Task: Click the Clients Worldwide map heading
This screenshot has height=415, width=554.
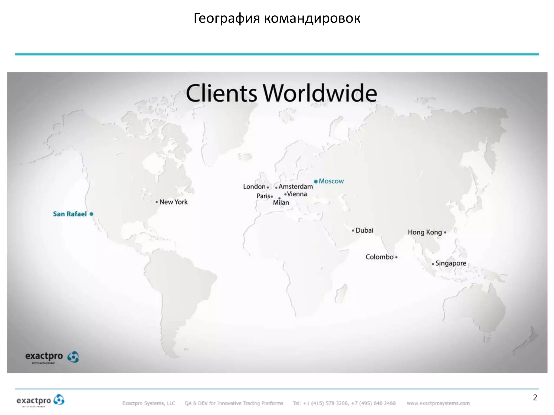Action: tap(281, 93)
